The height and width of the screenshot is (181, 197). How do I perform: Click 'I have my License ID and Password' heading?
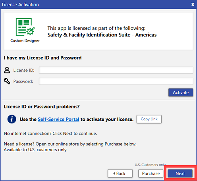tap(42, 58)
